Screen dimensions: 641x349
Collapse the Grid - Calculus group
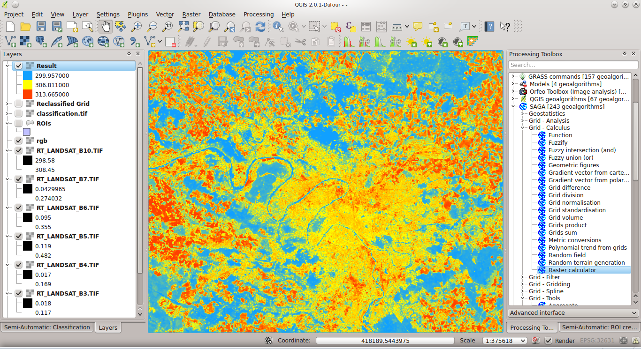coord(521,127)
